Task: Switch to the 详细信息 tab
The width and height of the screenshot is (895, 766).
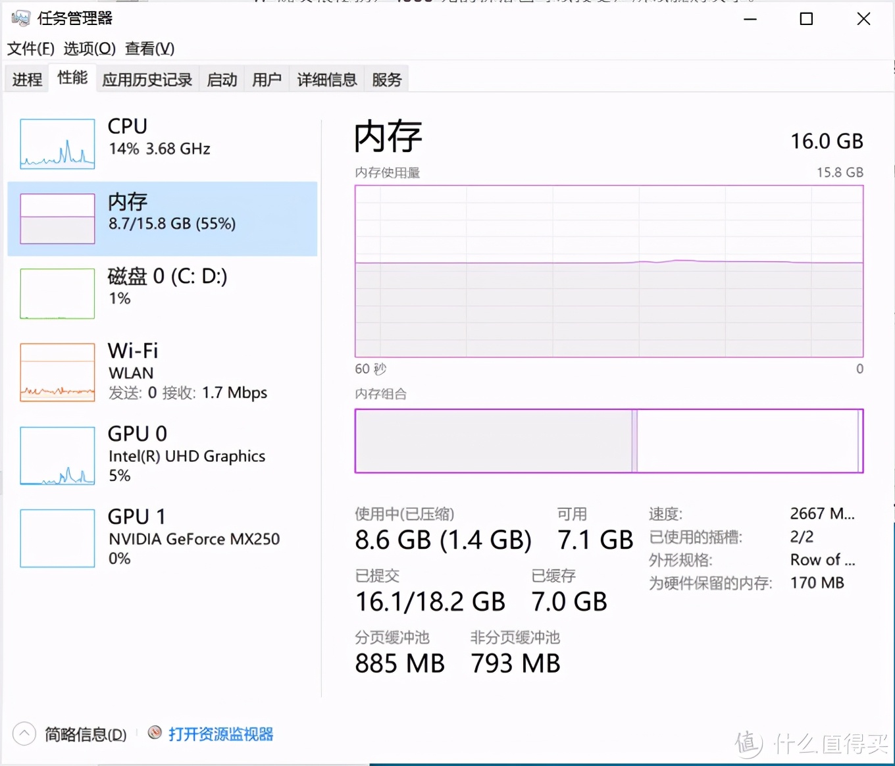Action: click(326, 79)
